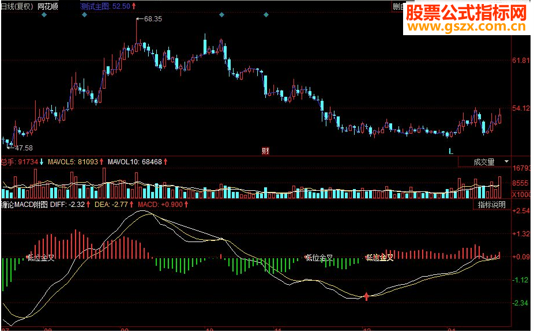Viewport: 534px width, 332px height.
Task: Click the 同花顺 label
Action: point(48,6)
